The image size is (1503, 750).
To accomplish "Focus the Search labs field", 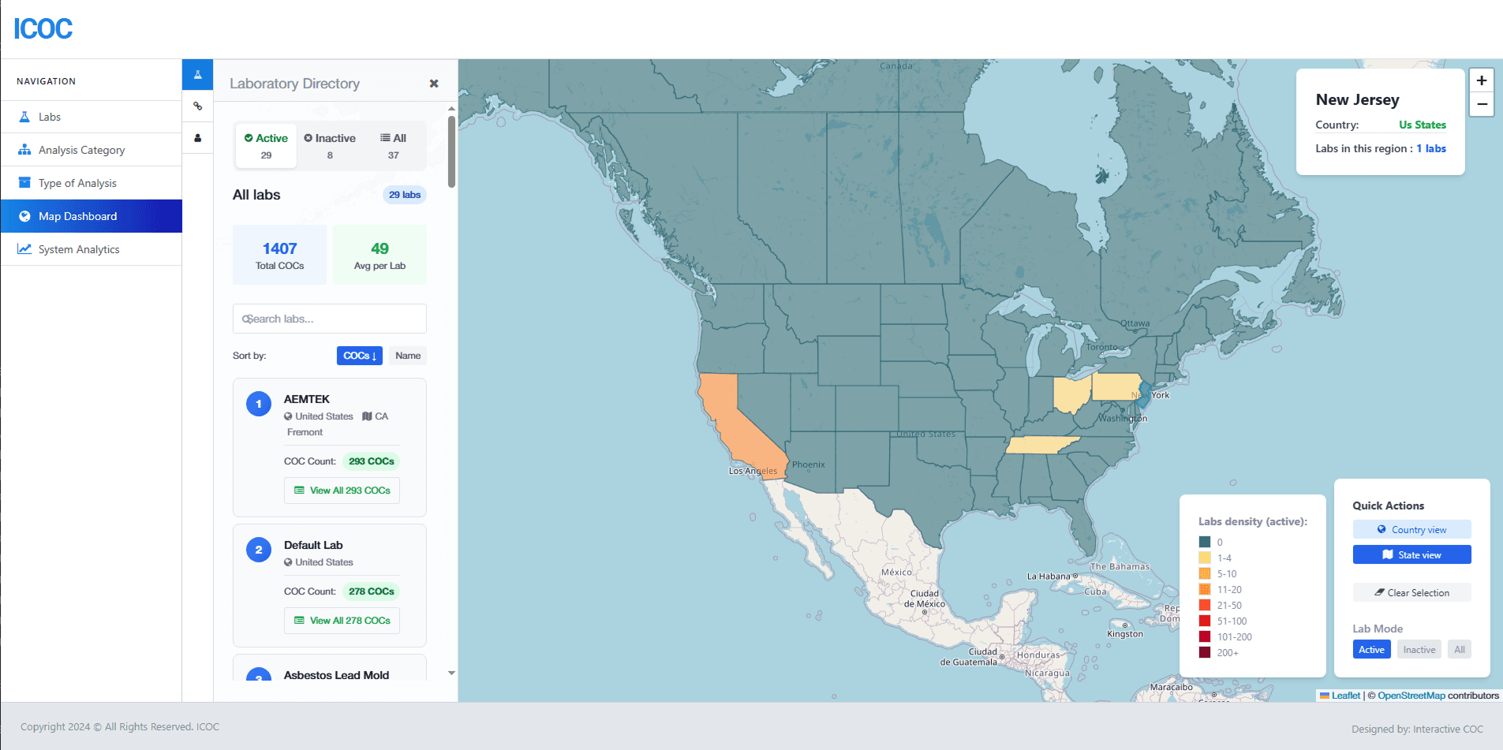I will tap(330, 319).
